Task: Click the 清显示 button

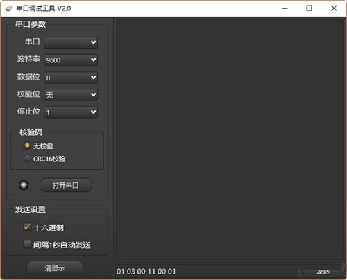Action: tap(55, 268)
